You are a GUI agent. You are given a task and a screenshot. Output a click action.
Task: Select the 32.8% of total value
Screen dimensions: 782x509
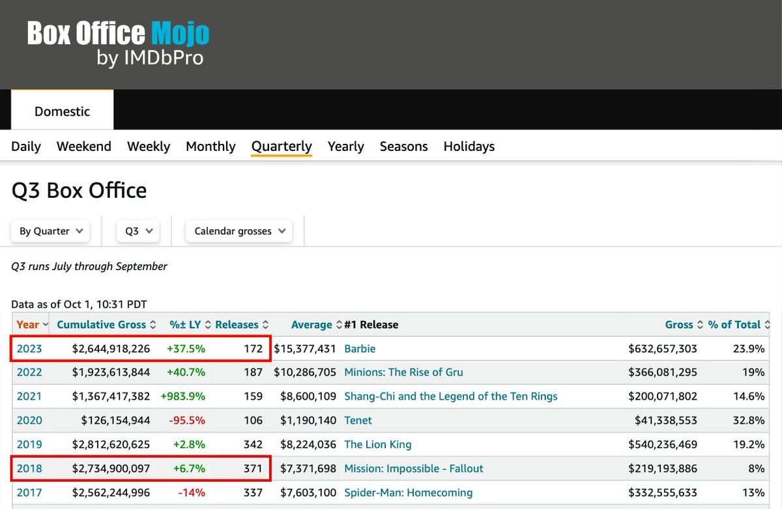click(x=748, y=420)
